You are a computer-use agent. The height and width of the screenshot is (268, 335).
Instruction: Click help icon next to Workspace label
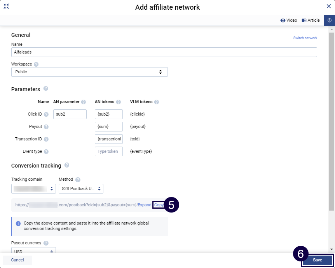pos(36,64)
